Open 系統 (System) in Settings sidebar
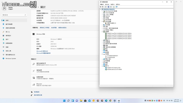 [14, 20]
